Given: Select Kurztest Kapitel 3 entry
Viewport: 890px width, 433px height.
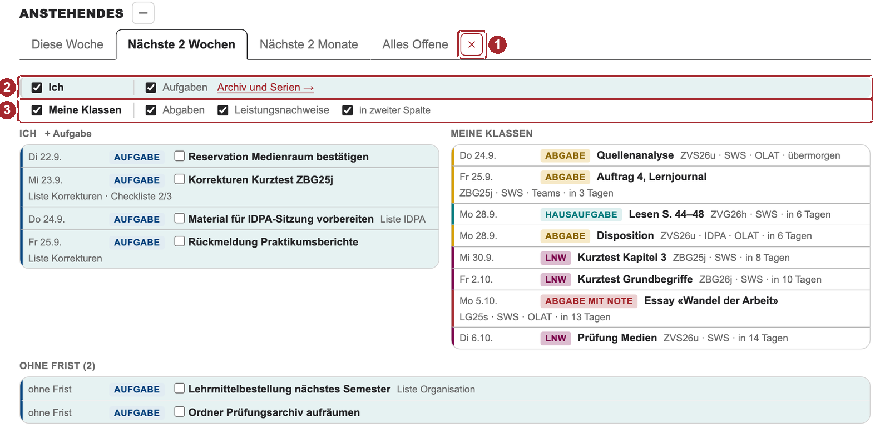Looking at the screenshot, I should pos(622,258).
